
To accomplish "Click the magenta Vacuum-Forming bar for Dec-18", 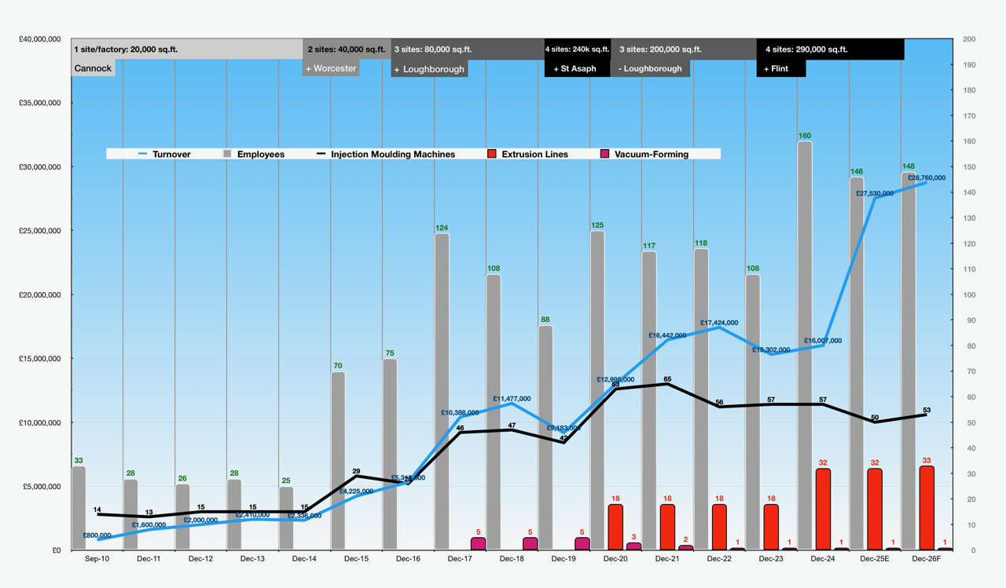I will point(531,543).
